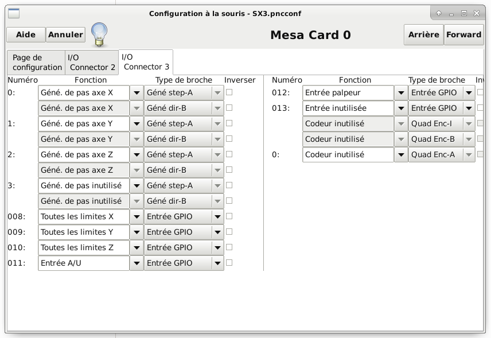Image resolution: width=491 pixels, height=338 pixels.
Task: Expand function arrow on Codeur inutilisé Quad Enc-A row
Action: [401, 155]
